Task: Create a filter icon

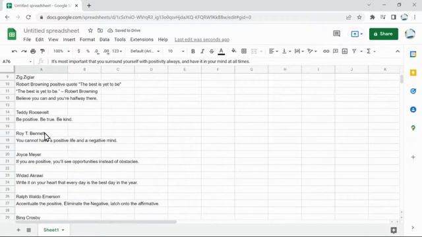Action: 354,51
